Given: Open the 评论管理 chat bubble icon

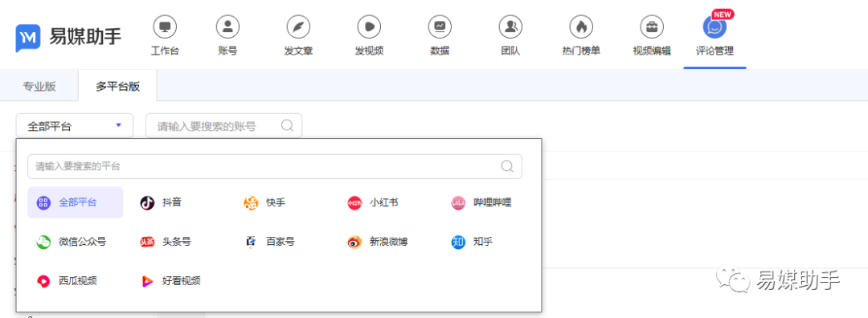Looking at the screenshot, I should click(714, 27).
